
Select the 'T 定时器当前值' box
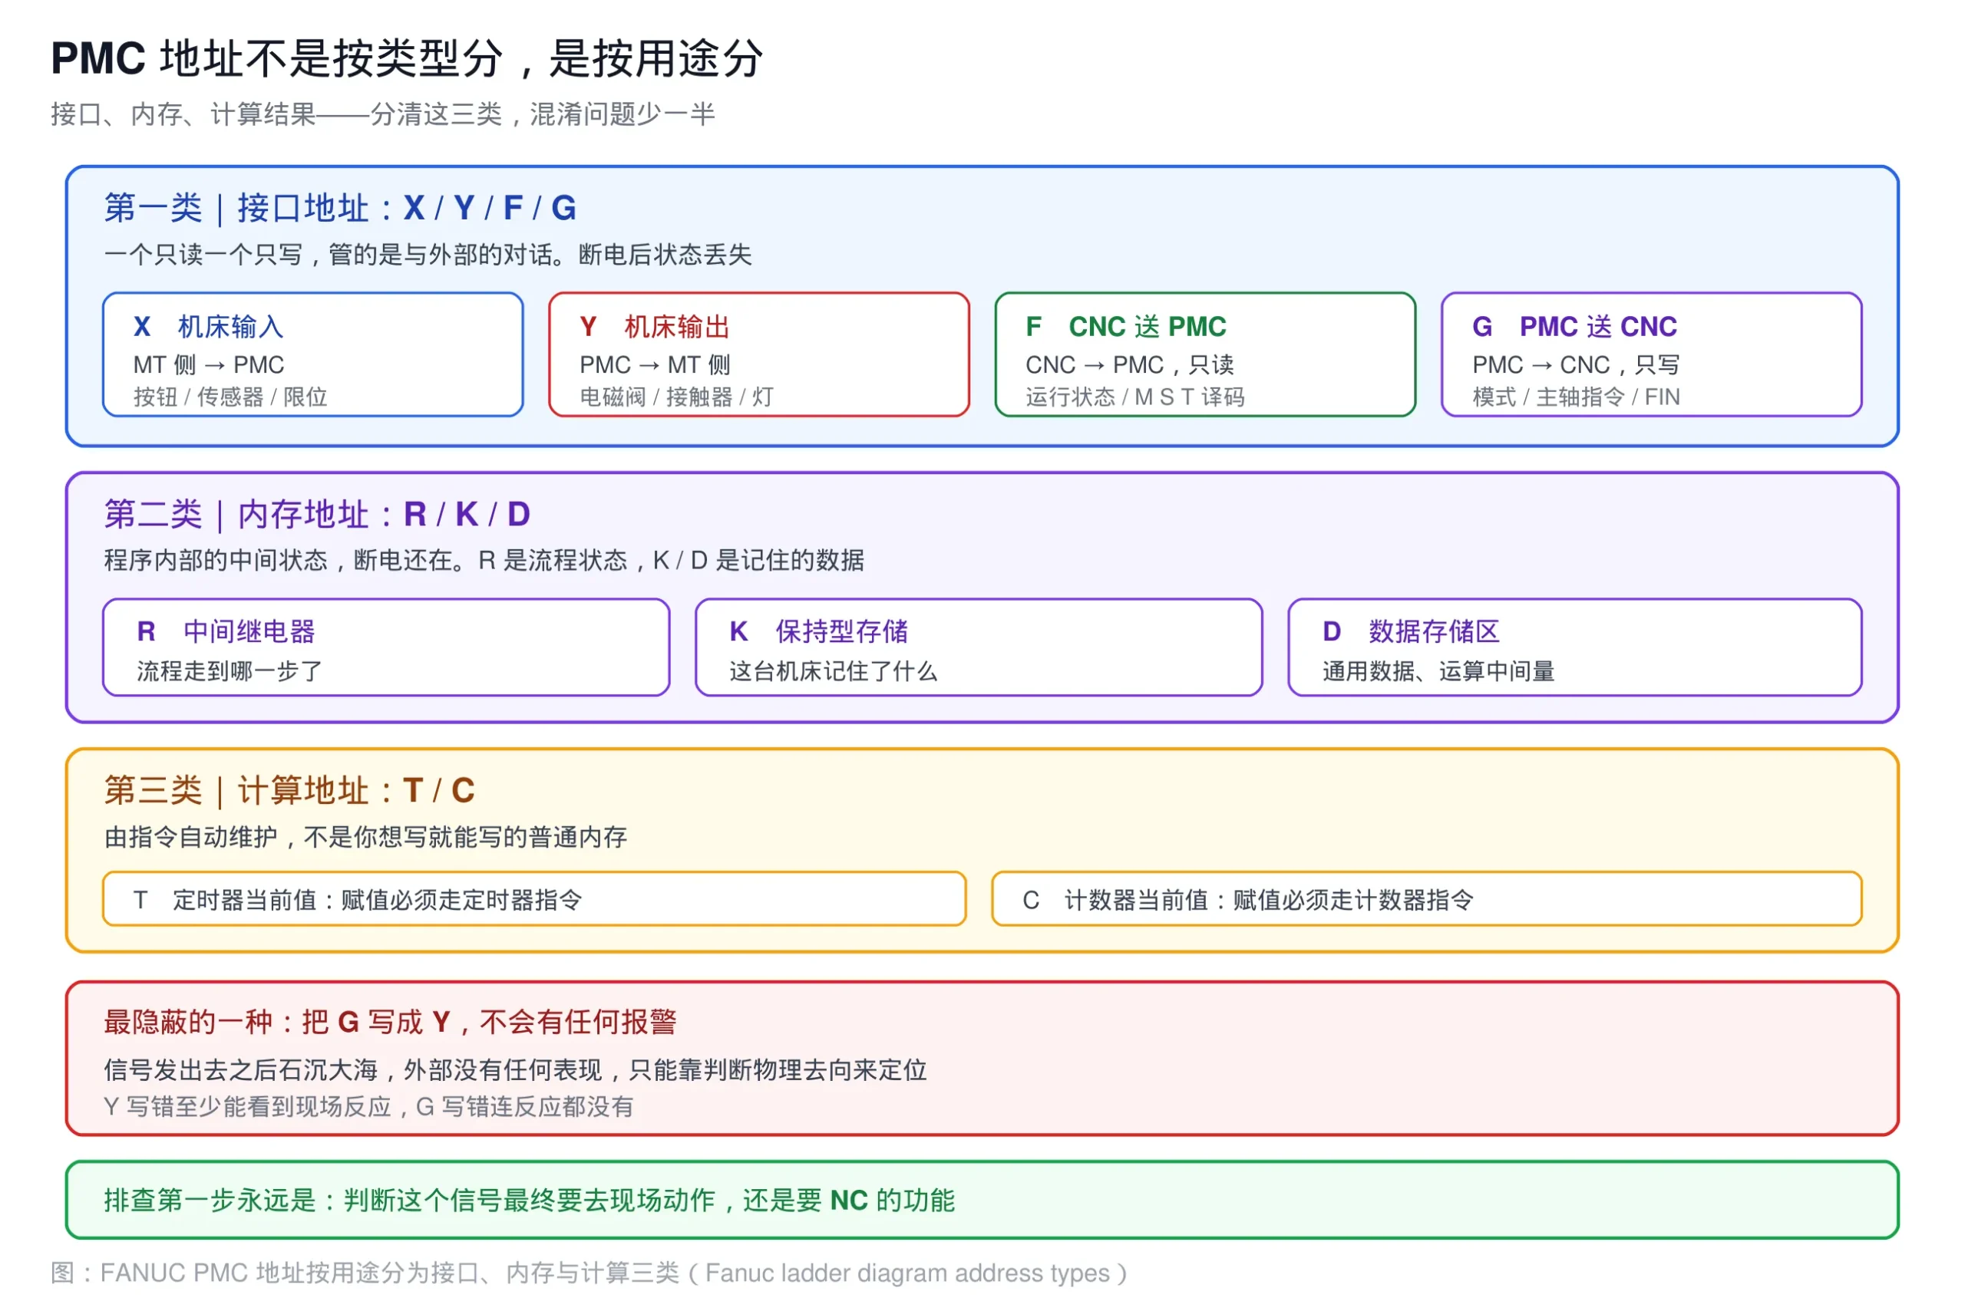tap(534, 899)
